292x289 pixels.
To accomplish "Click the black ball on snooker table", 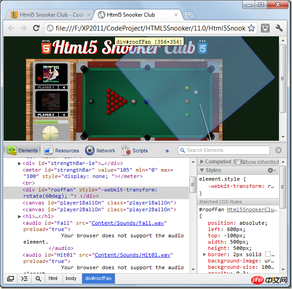I will [x=91, y=102].
